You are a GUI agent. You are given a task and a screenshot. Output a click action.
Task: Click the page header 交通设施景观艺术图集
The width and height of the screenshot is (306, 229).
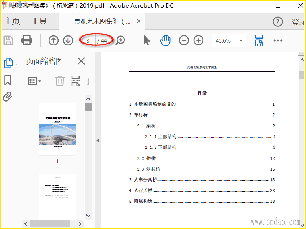coord(202,68)
